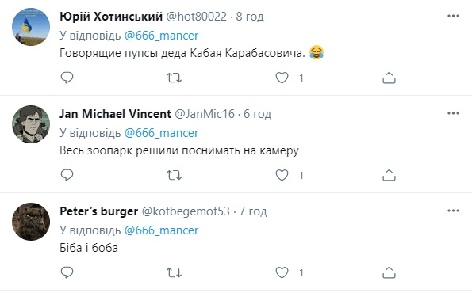Open the @kotbegemot53 handle

coord(186,211)
